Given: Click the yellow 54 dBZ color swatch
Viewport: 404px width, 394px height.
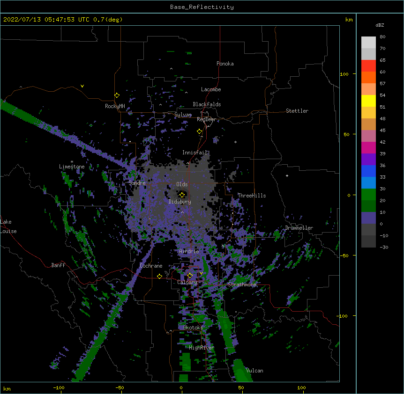Looking at the screenshot, I should point(368,101).
